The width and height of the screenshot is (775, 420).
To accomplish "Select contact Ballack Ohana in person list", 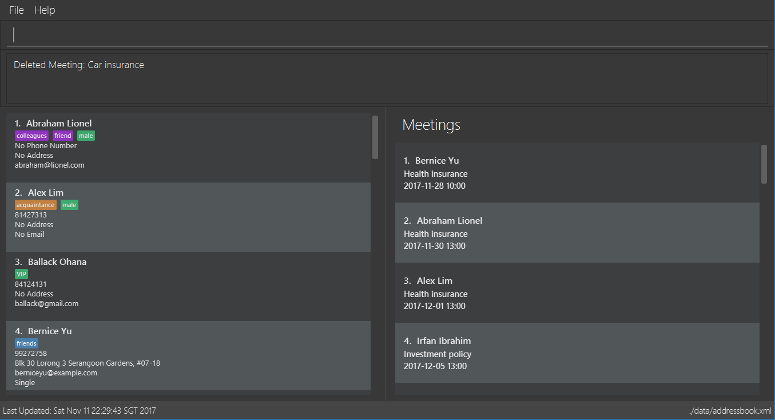I will coord(188,287).
